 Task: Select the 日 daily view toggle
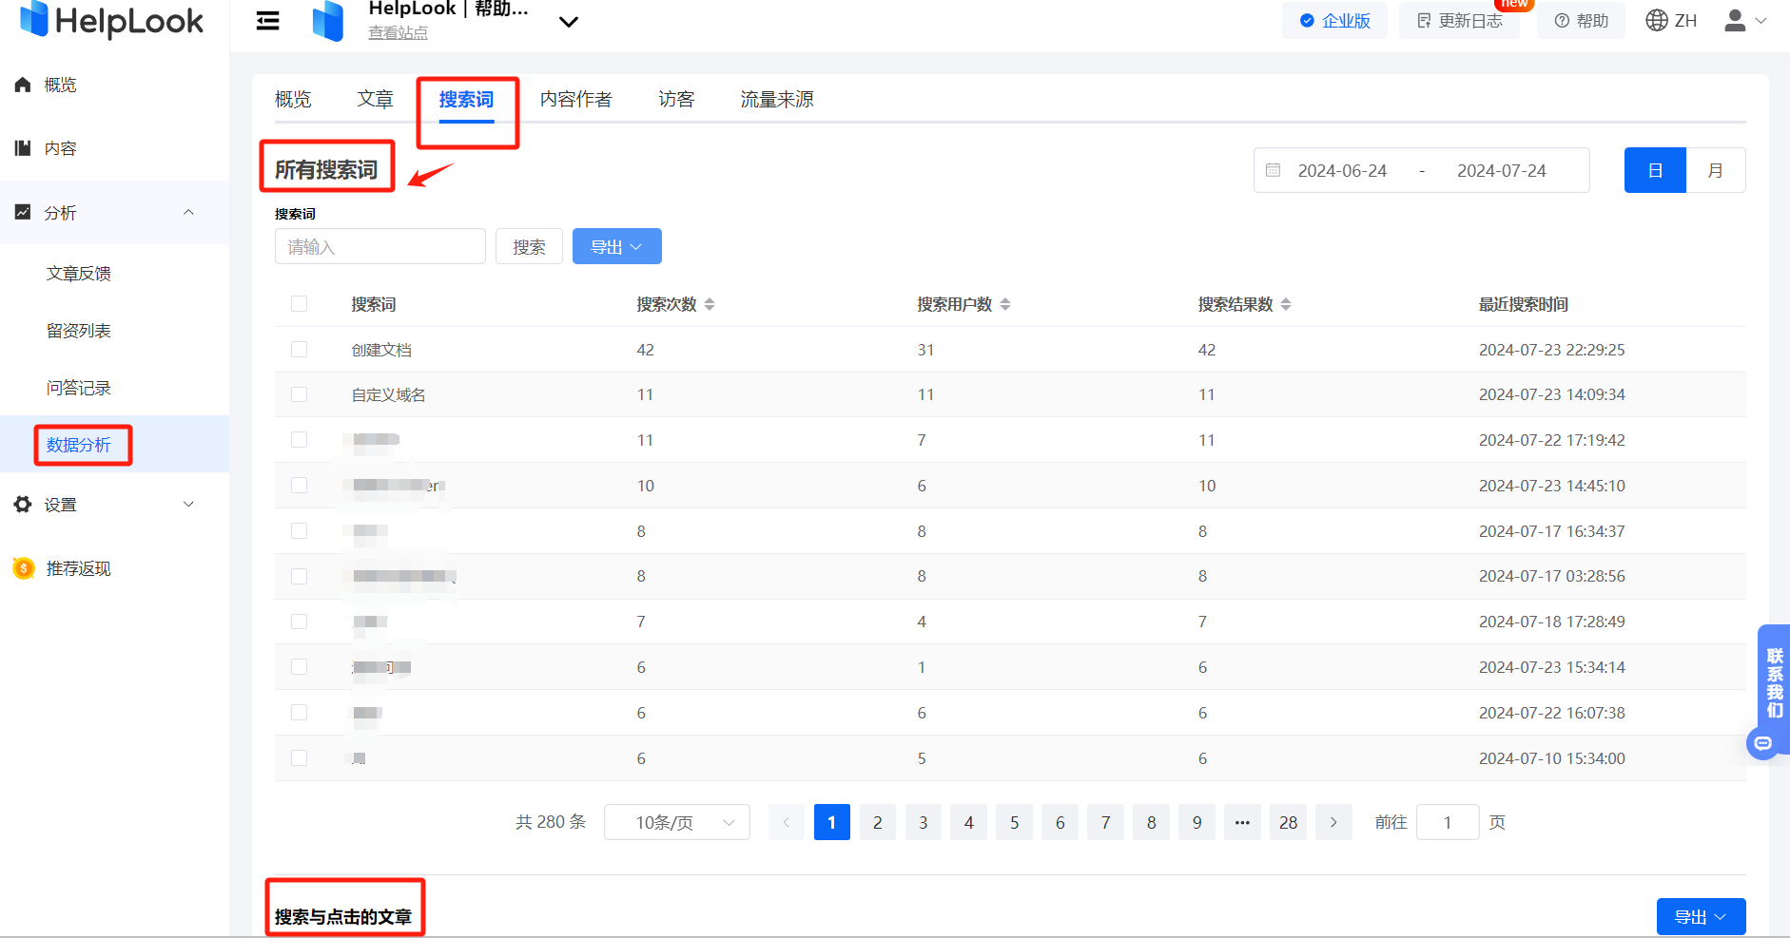click(x=1655, y=170)
